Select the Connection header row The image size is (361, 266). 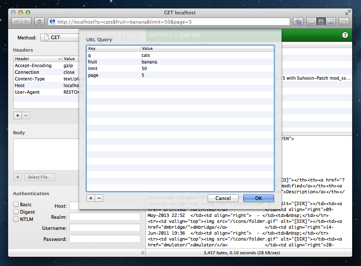(46, 72)
